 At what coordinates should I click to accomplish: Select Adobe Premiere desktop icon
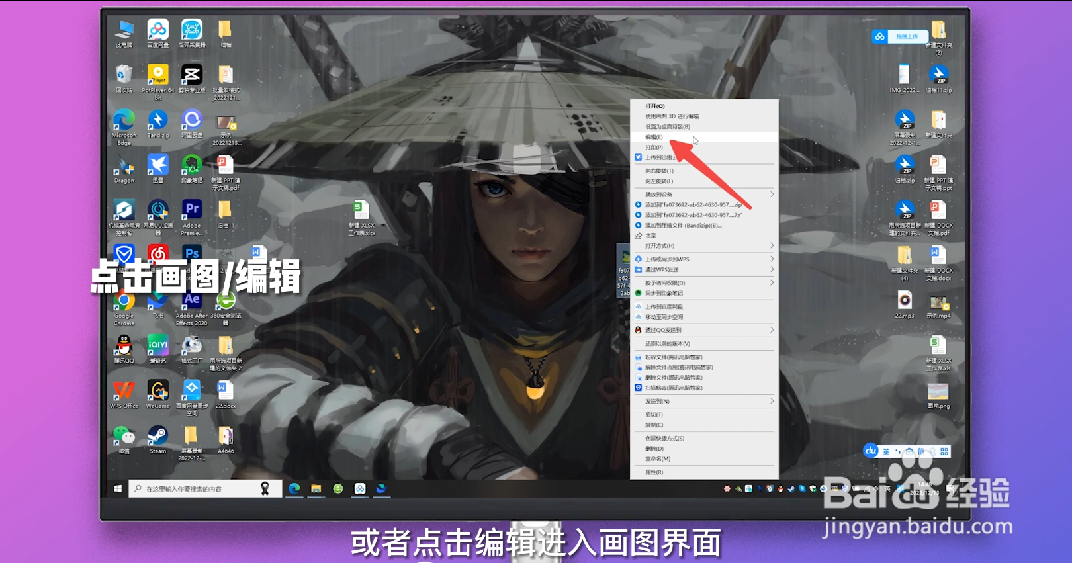191,218
